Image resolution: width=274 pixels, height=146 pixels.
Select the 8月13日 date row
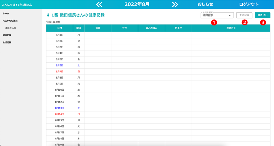(x=59, y=108)
